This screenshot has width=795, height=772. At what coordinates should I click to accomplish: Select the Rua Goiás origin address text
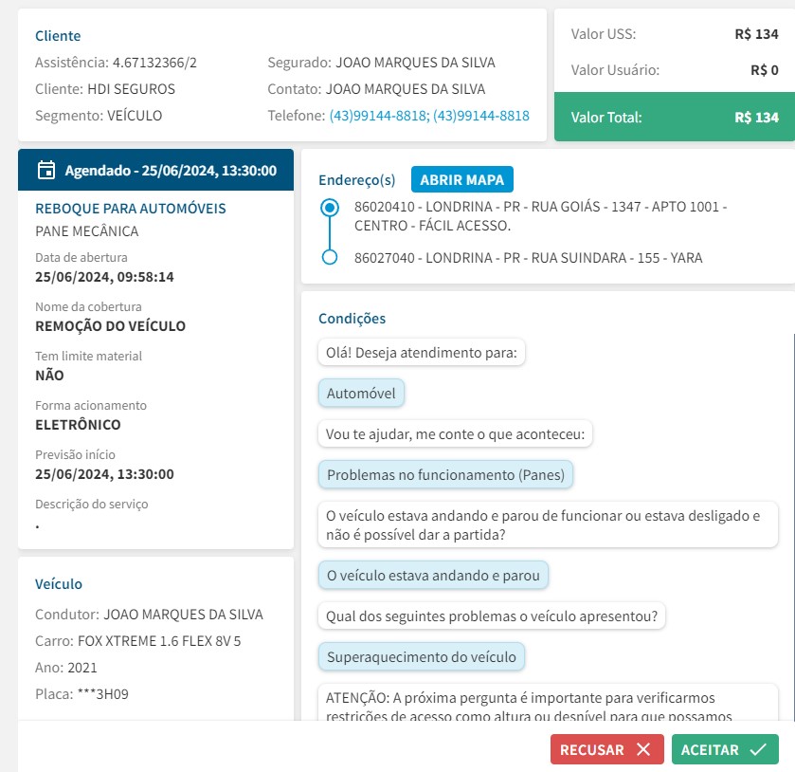click(540, 215)
